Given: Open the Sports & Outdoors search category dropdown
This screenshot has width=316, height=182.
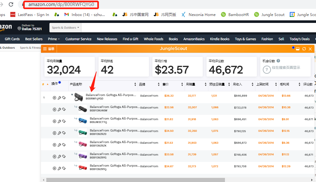Looking at the screenshot, I should pyautogui.click(x=65, y=28).
